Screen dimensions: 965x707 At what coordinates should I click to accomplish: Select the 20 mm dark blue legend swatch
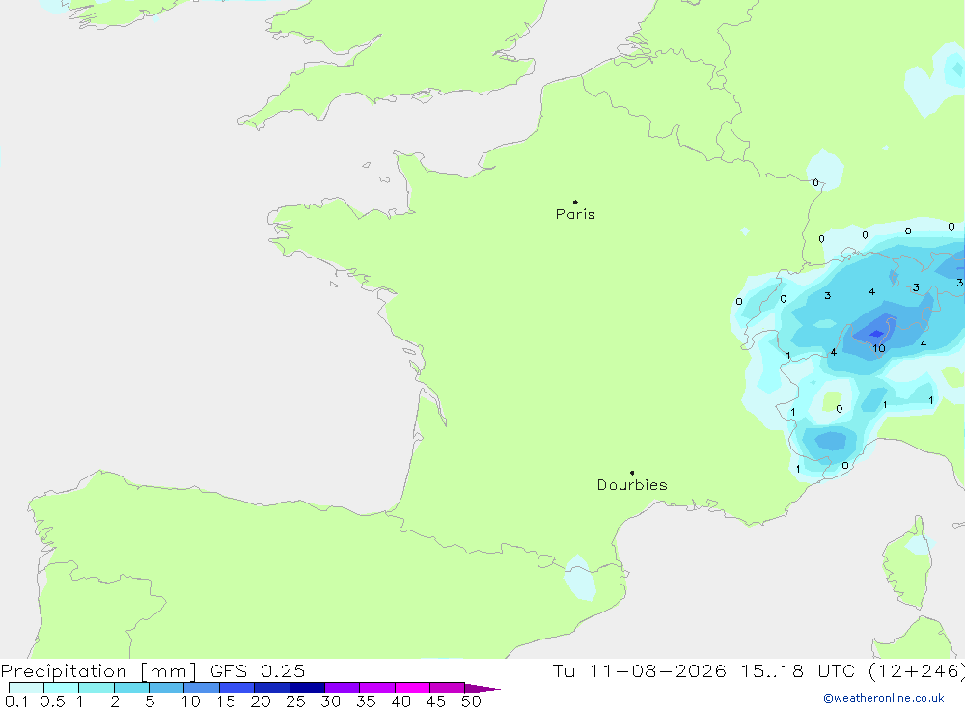coord(271,688)
